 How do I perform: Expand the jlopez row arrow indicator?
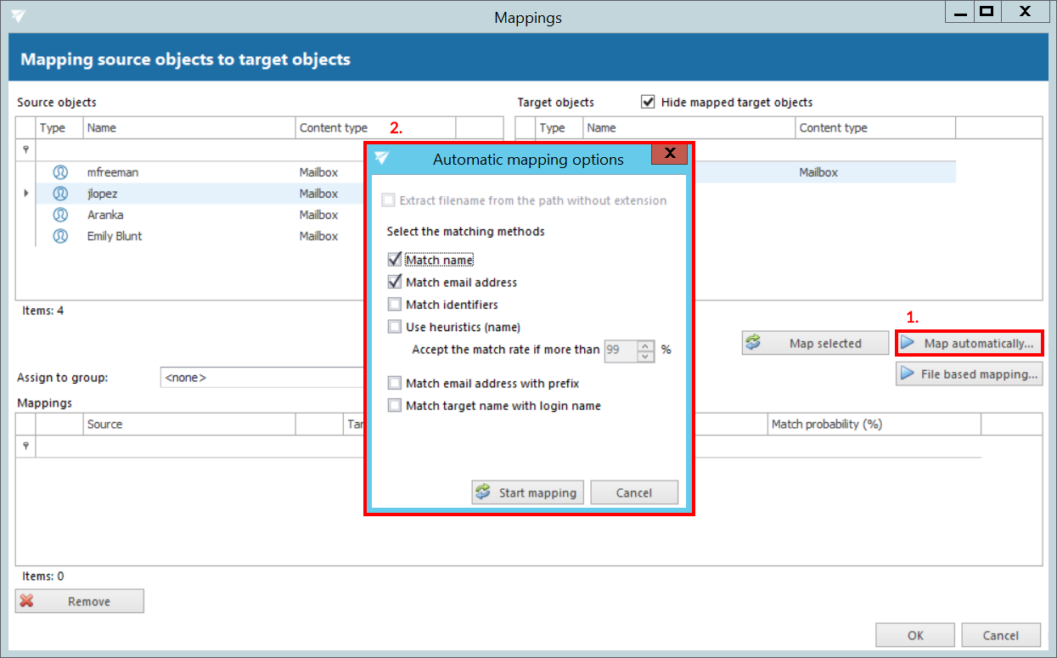pyautogui.click(x=25, y=194)
